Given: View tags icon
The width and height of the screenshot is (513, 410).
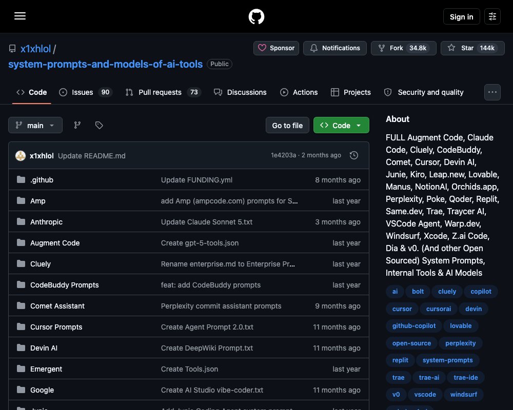Looking at the screenshot, I should (x=99, y=125).
